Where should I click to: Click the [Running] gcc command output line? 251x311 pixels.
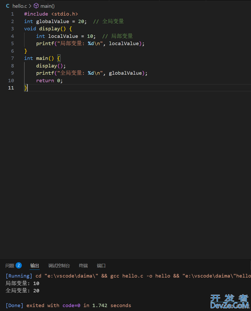coord(128,276)
